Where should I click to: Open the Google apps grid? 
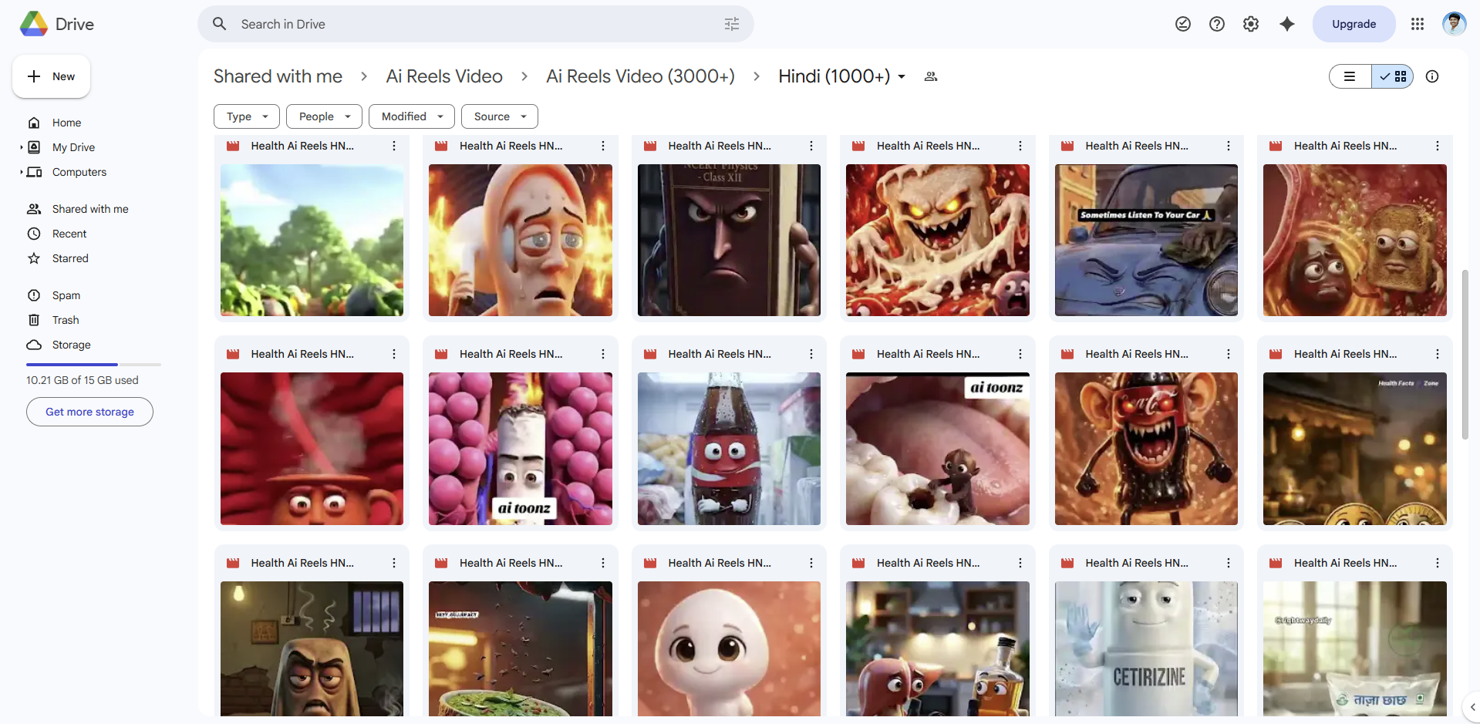[x=1417, y=24]
